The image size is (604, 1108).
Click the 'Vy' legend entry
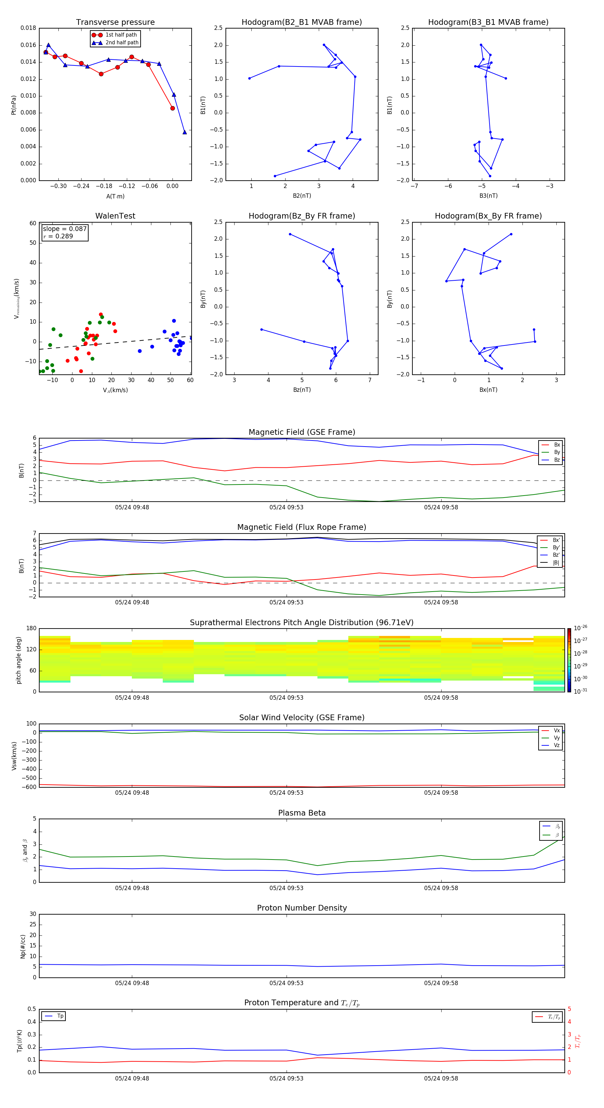click(x=551, y=738)
